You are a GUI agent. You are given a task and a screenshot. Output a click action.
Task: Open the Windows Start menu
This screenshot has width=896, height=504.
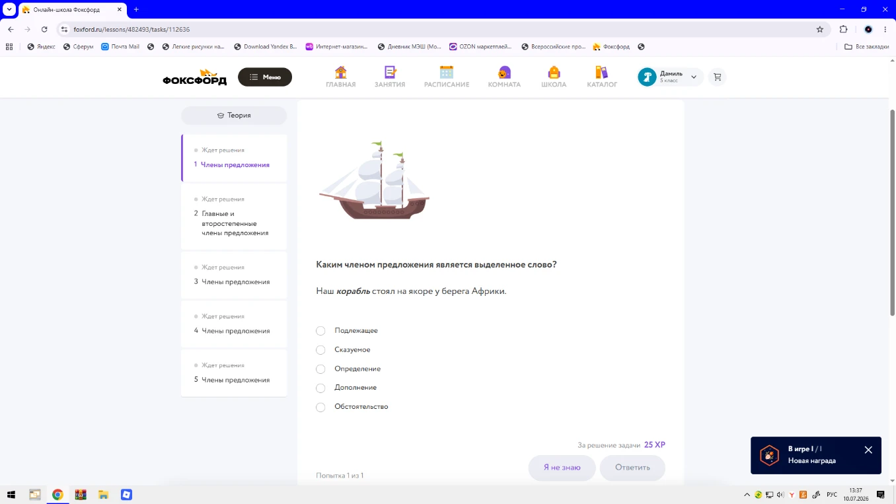(x=11, y=495)
